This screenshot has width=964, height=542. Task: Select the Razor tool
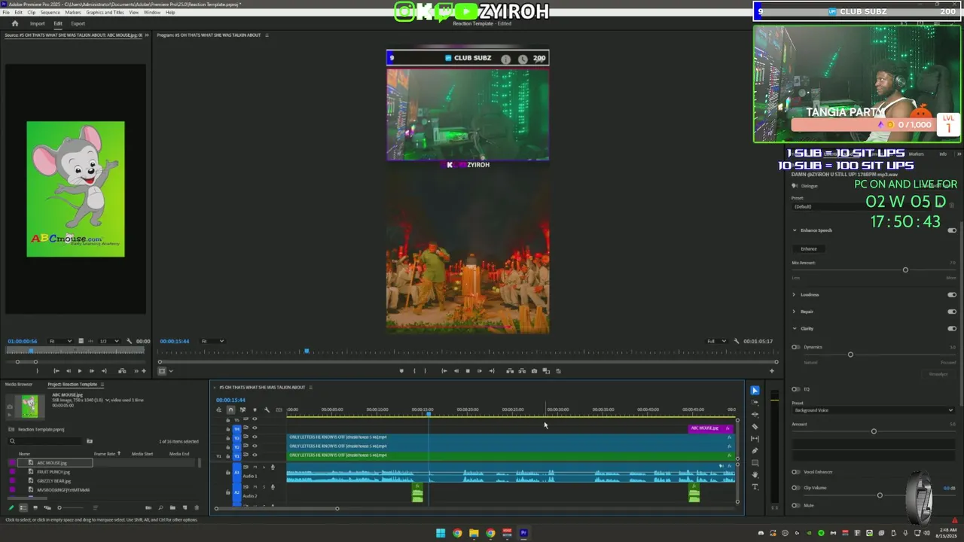click(x=755, y=426)
